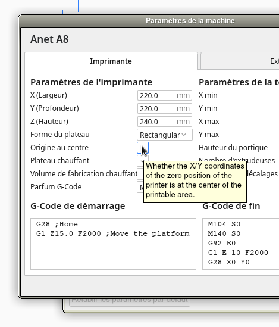Click the 'Y min' label
The width and height of the screenshot is (279, 327).
click(208, 108)
